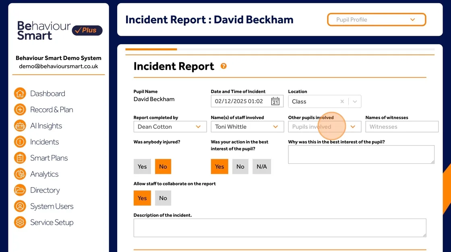Open the Dashboard from the sidebar
The image size is (451, 252).
48,93
